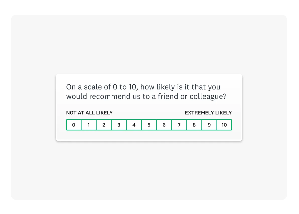Select the 3 rating option
The image size is (299, 214).
point(119,125)
